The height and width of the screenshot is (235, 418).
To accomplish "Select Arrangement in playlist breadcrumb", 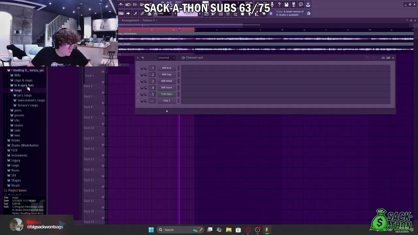I will [x=130, y=20].
